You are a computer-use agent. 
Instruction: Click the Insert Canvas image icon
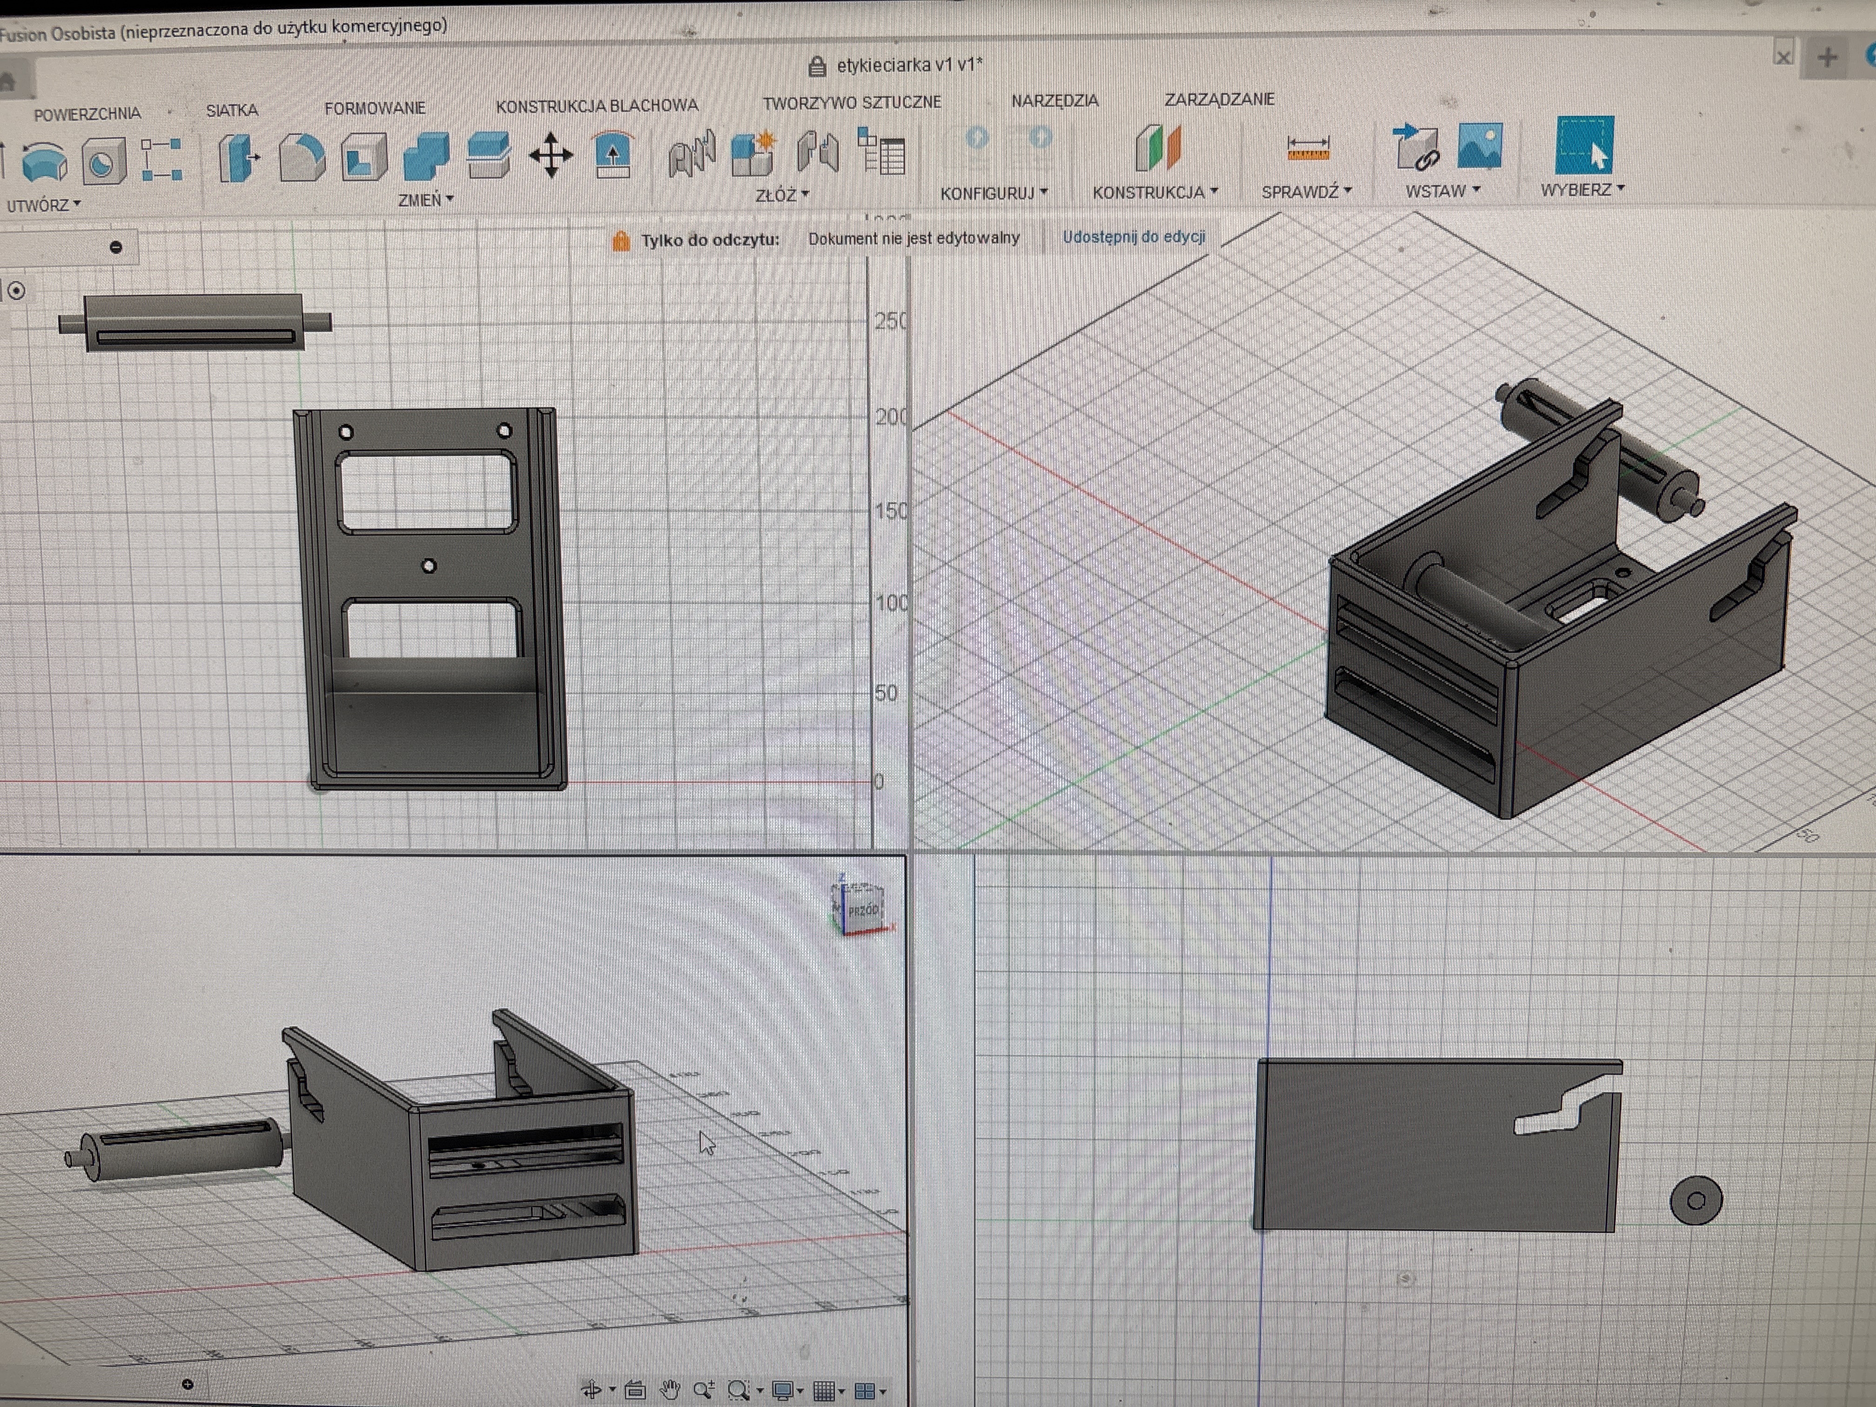pos(1480,145)
